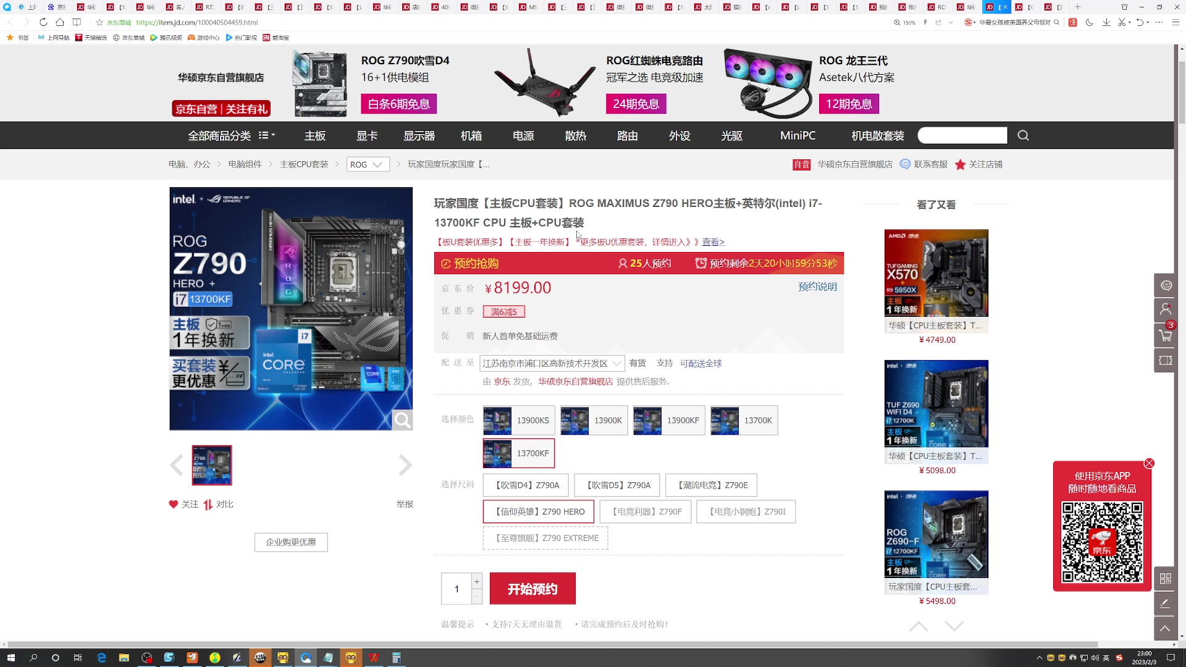The width and height of the screenshot is (1186, 667).
Task: Choose the 【吹雪D5】Z790A size option
Action: tap(617, 485)
